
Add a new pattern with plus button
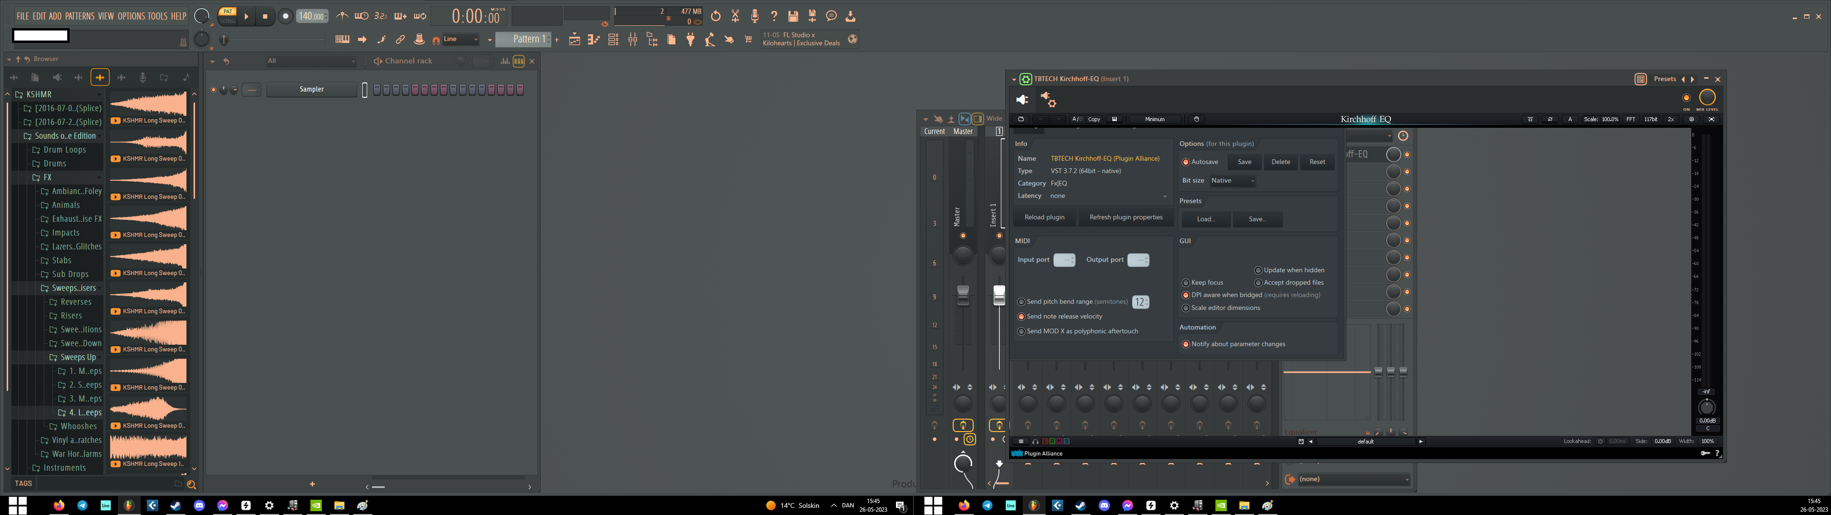(x=557, y=40)
